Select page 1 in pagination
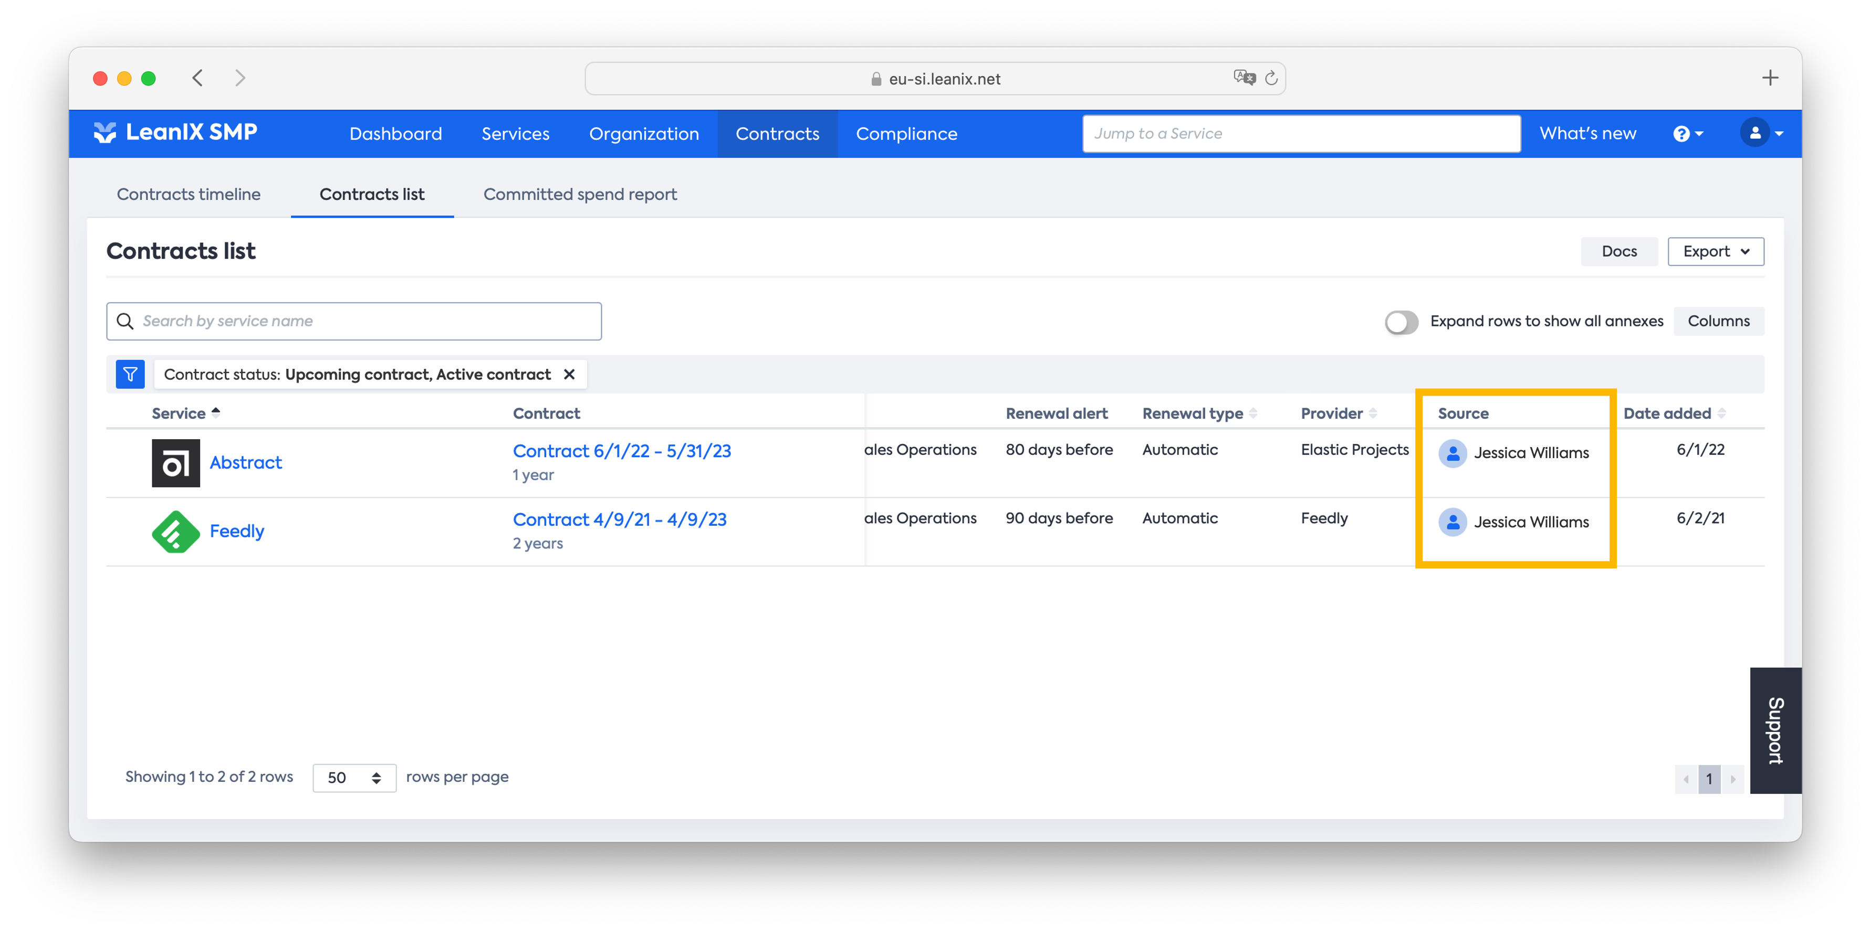Viewport: 1870px width, 933px height. pos(1709,779)
